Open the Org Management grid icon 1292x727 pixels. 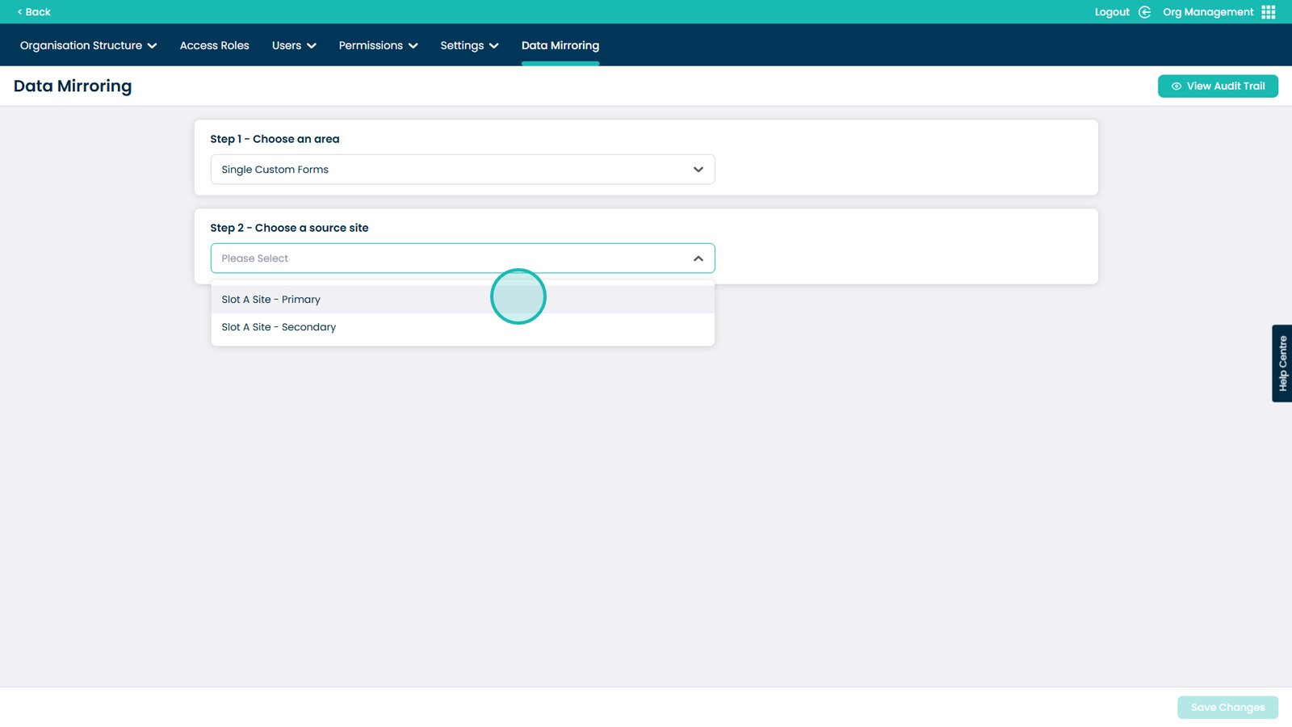click(x=1269, y=12)
